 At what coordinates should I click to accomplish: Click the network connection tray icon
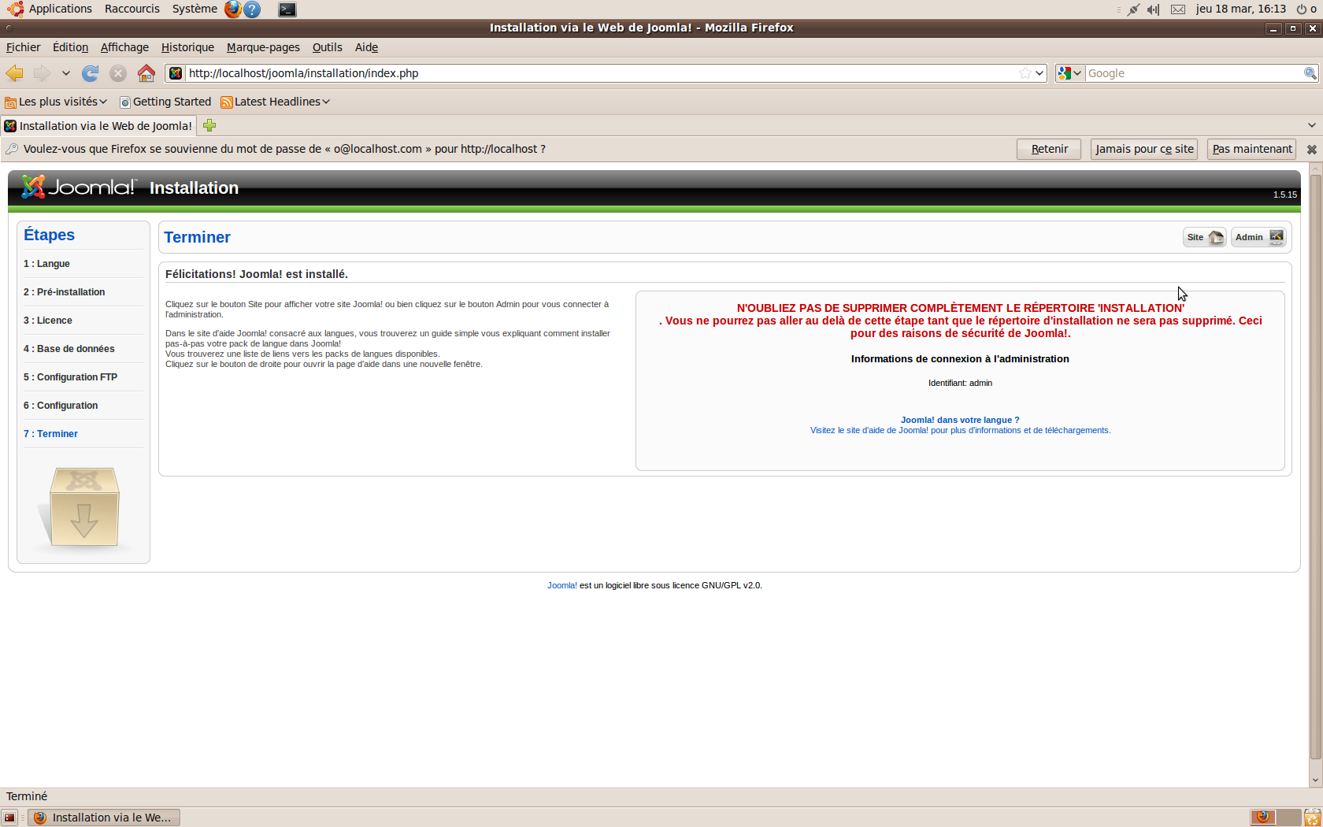1133,9
